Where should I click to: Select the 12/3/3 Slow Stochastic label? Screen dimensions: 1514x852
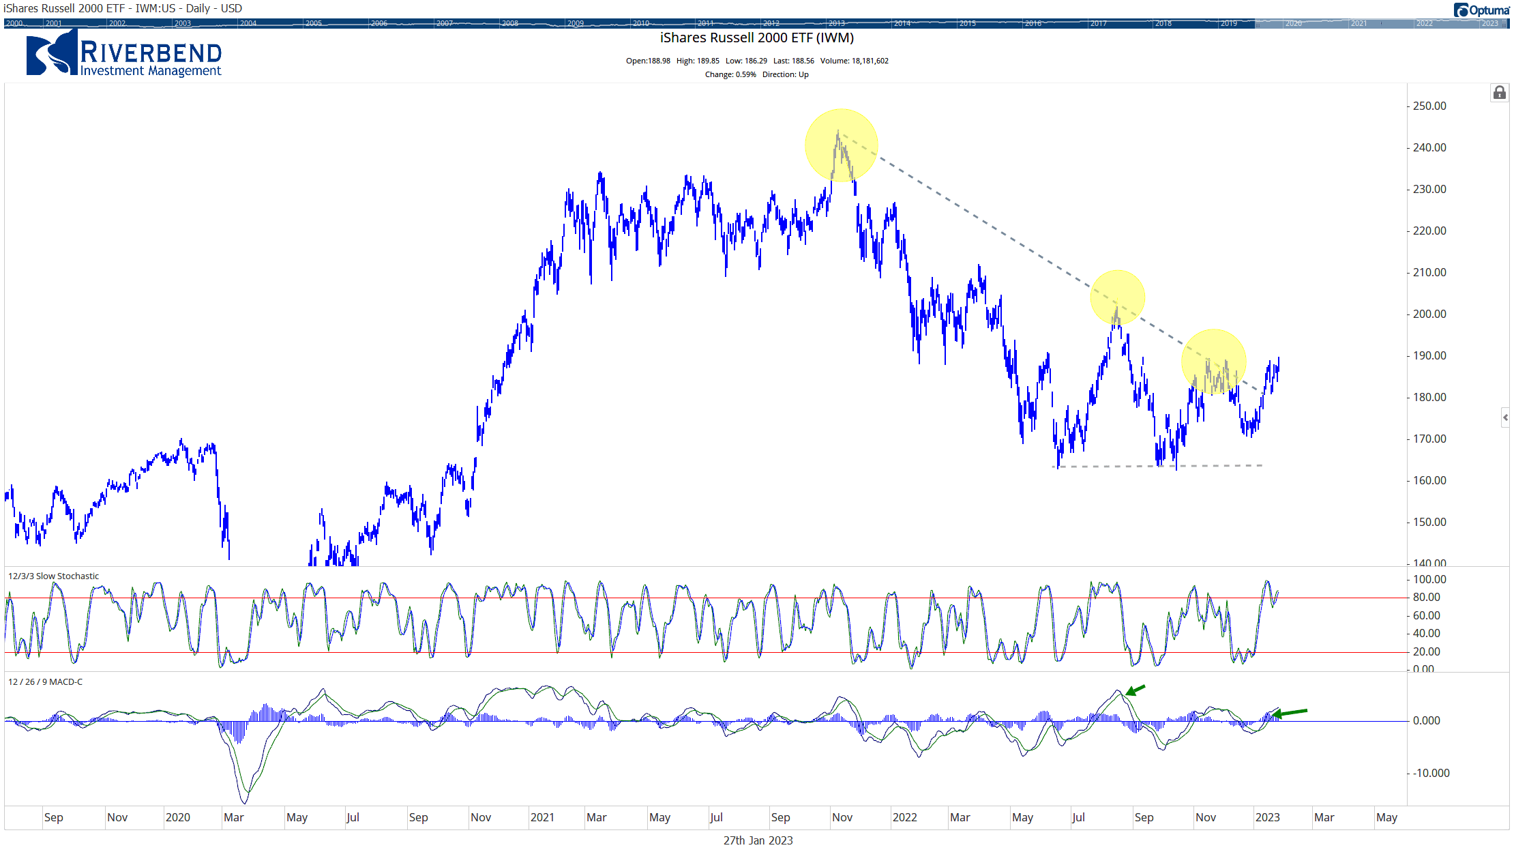tap(53, 576)
